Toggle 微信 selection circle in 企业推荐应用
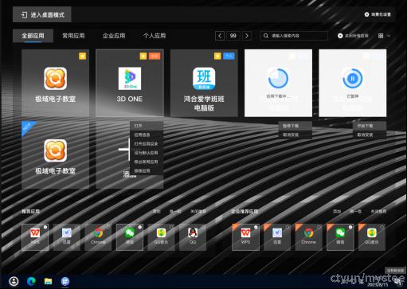407x289 pixels. (x=350, y=227)
